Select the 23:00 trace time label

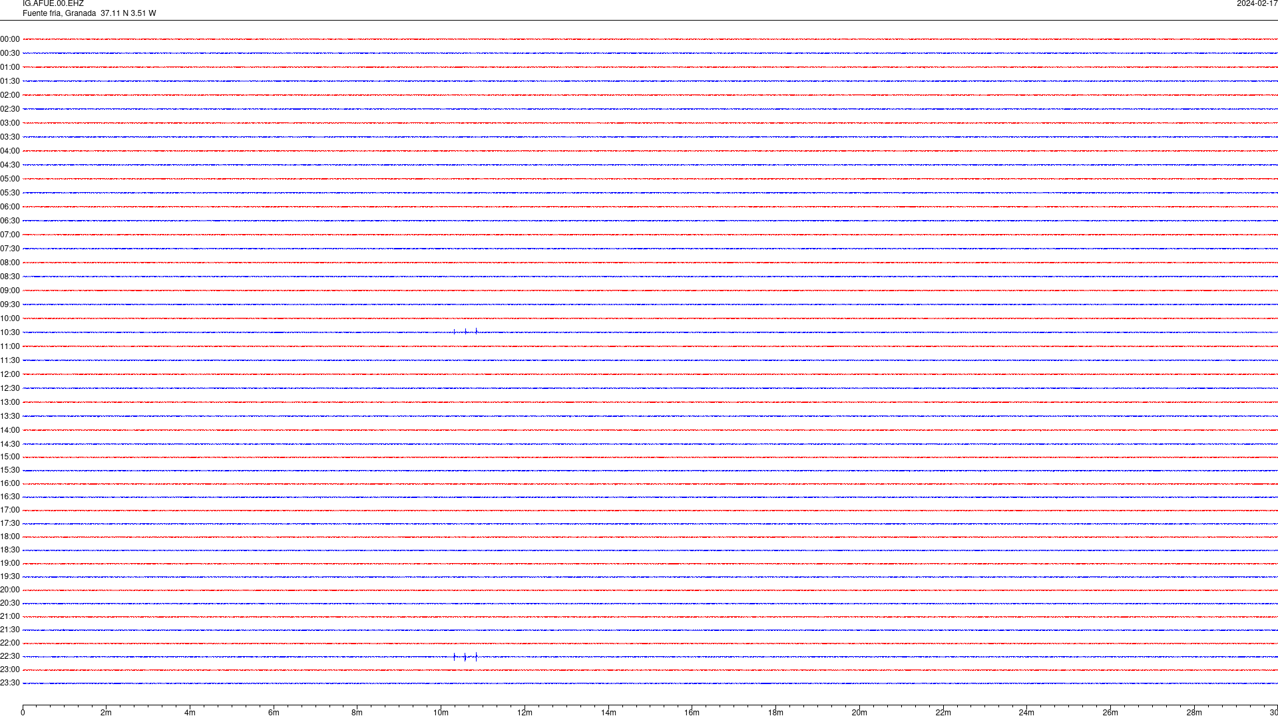10,669
